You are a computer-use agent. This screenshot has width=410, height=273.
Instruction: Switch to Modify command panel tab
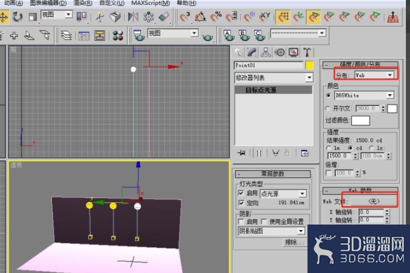tap(251, 53)
